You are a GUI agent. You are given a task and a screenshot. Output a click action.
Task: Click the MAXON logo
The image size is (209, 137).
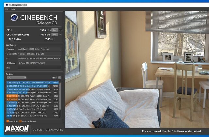17,129
